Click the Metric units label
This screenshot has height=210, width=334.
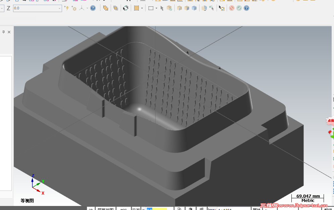pos(308,200)
